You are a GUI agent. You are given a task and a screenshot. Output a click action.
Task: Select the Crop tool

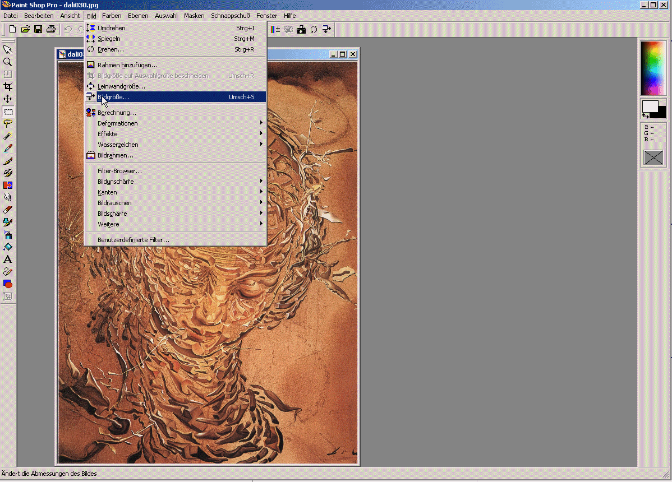pos(8,87)
